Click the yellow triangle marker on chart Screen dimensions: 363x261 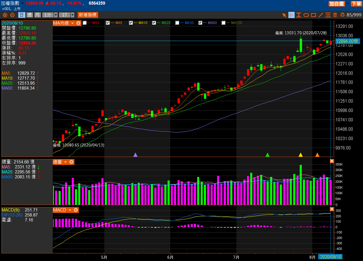click(x=300, y=155)
